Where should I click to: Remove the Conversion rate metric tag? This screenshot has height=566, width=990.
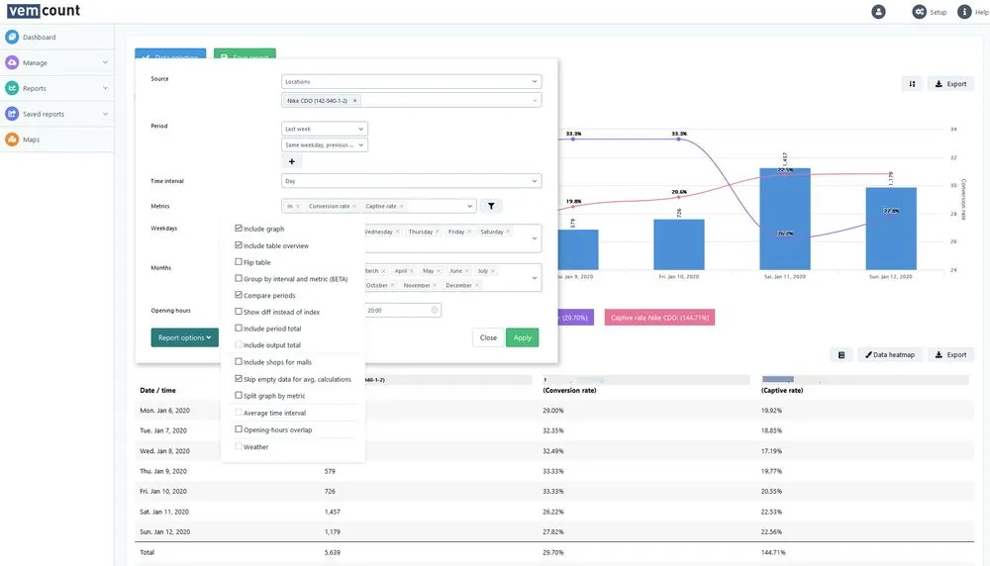click(x=354, y=207)
